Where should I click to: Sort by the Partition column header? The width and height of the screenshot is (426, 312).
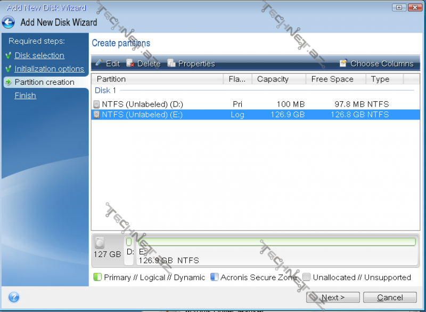(x=157, y=79)
